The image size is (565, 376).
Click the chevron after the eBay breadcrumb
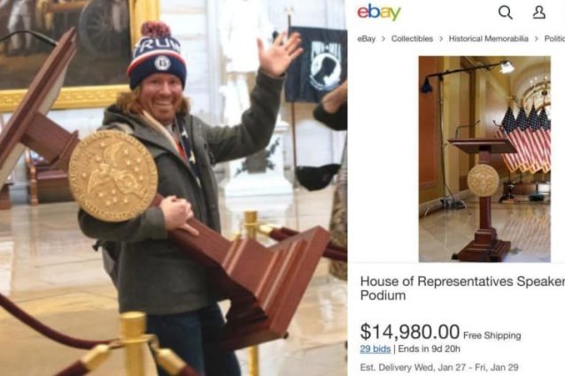click(383, 39)
